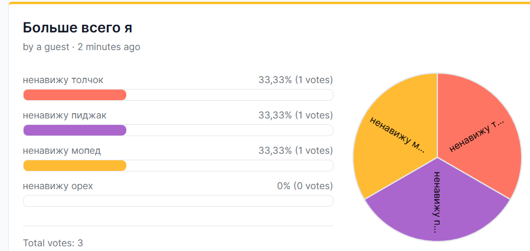Click the 33,33% votes text for толчок
This screenshot has width=530, height=251.
coord(296,80)
